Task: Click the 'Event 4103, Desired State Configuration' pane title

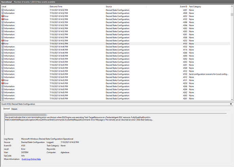Action: (18, 104)
